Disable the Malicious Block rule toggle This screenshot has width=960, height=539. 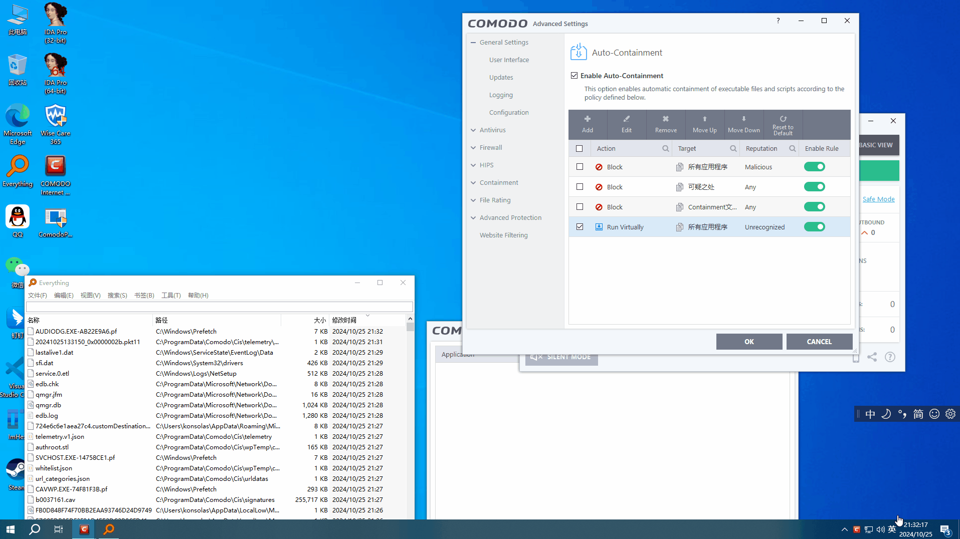pos(814,167)
